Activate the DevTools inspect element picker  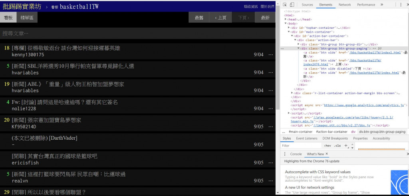[285, 5]
